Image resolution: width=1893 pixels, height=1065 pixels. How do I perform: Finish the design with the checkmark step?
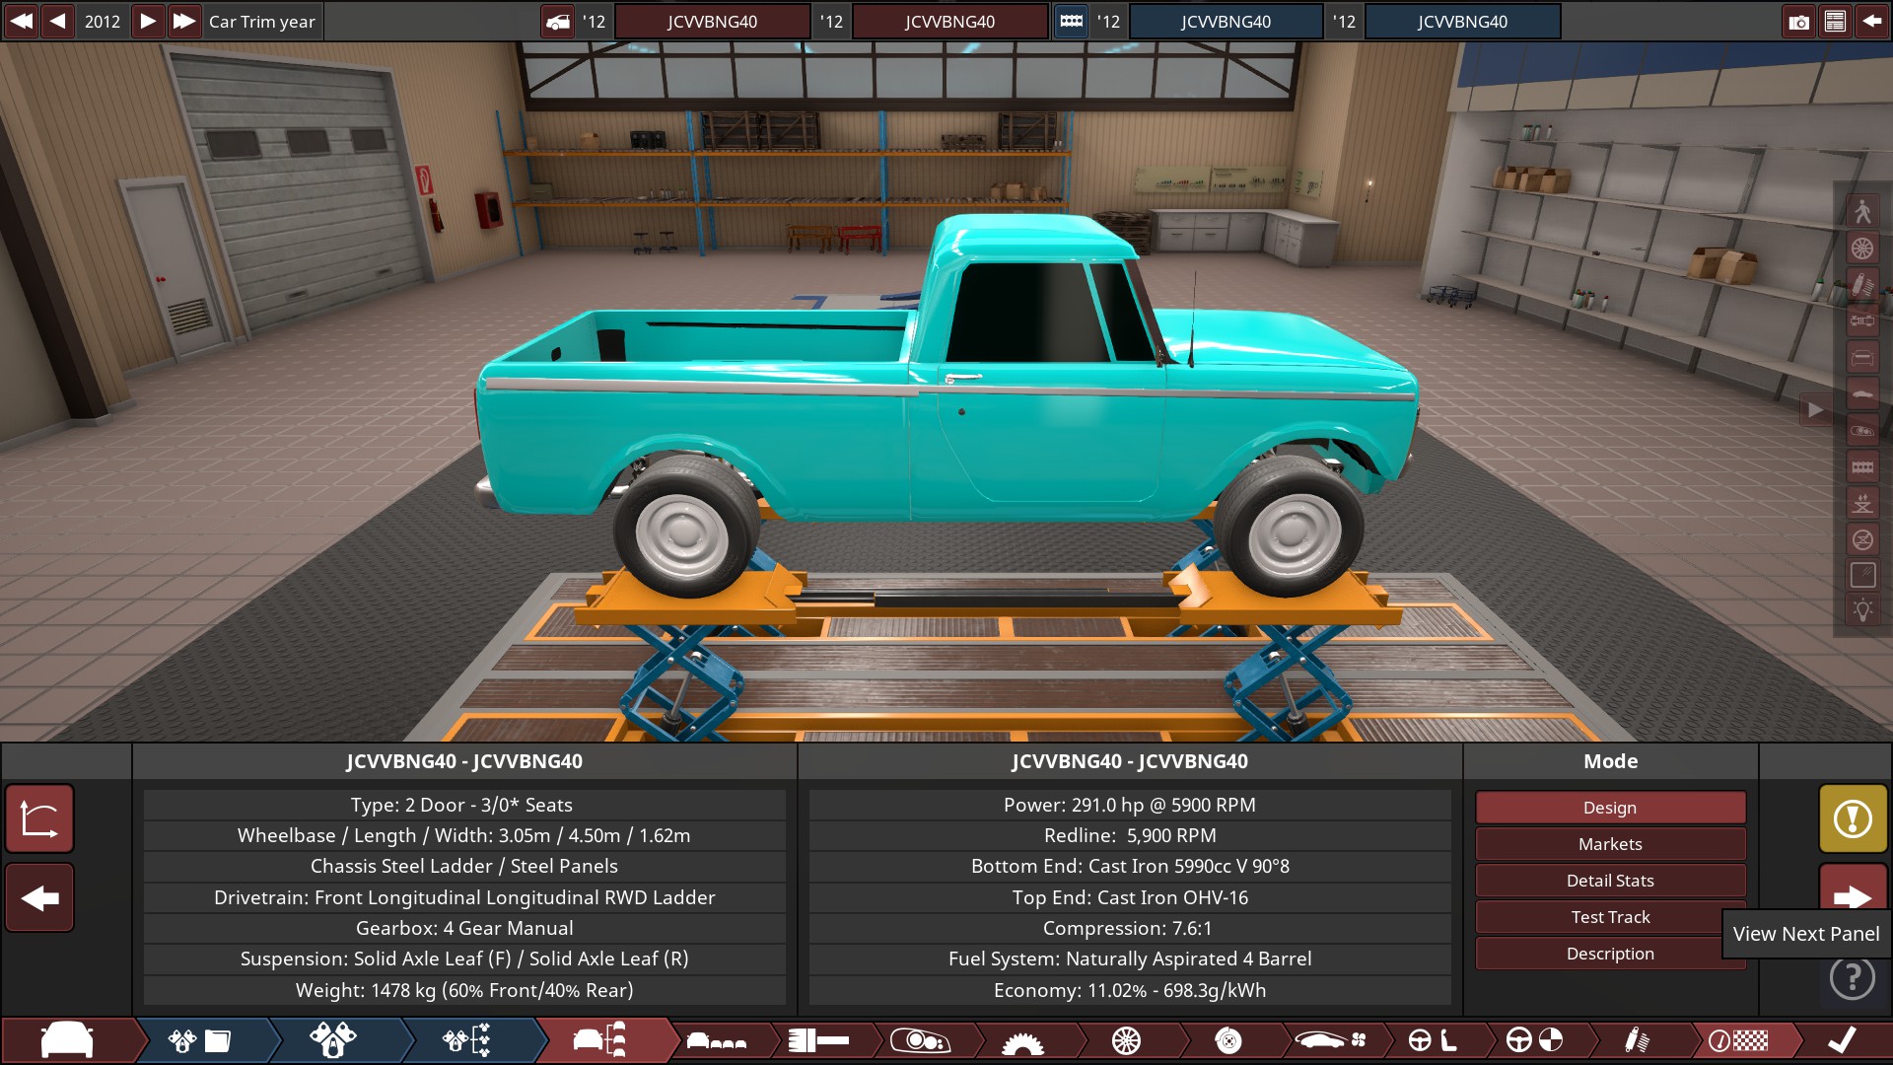tap(1842, 1040)
